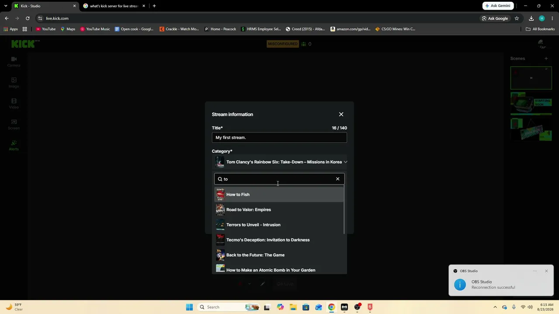This screenshot has width=559, height=314.
Task: Select the How to Fish category
Action: tap(279, 195)
